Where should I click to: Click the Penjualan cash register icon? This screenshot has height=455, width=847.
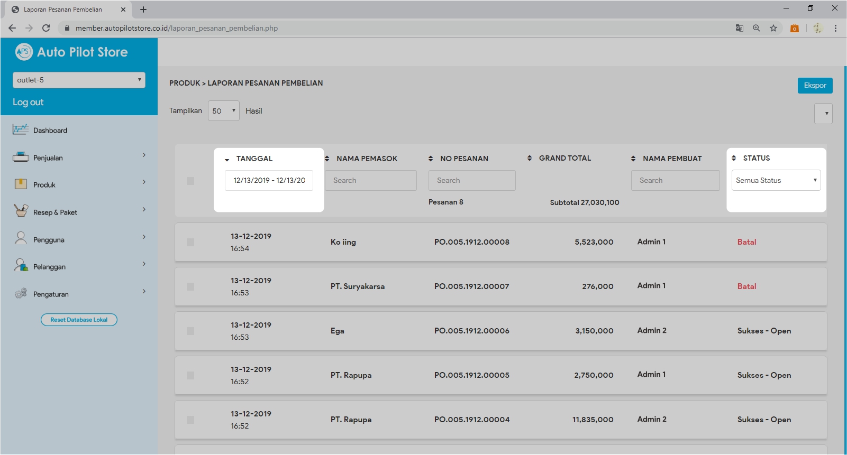(21, 157)
